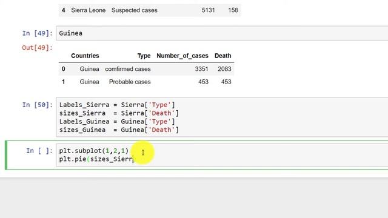Click the 'In [50]:' prompt label
The image size is (388, 218).
point(38,105)
